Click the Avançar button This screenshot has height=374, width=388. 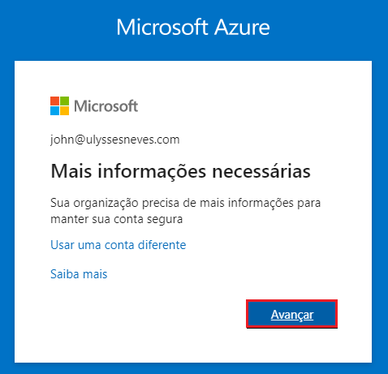[x=291, y=314]
